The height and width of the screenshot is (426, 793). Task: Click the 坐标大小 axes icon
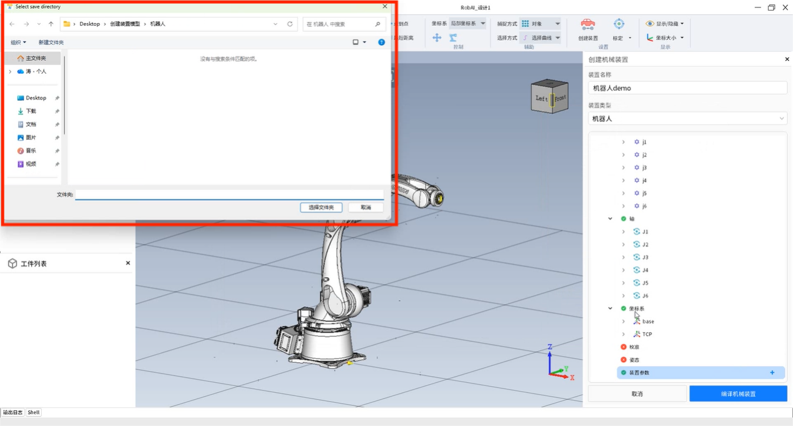coord(650,38)
